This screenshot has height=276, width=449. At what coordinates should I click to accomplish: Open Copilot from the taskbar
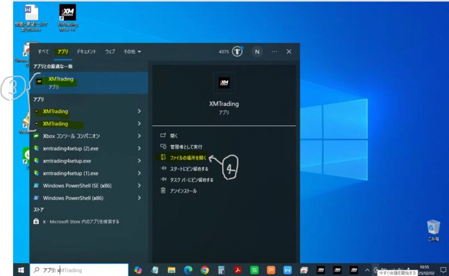[x=138, y=270]
